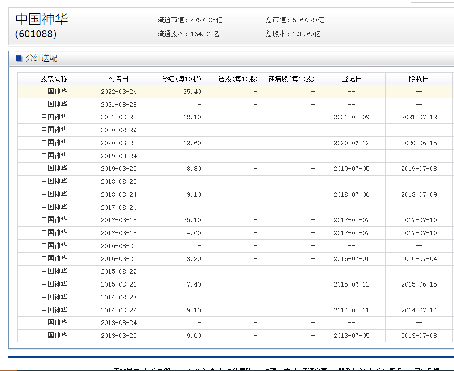Viewport: 454px width, 371px height.
Task: Click the 2020-06-12 registration date
Action: pos(352,143)
